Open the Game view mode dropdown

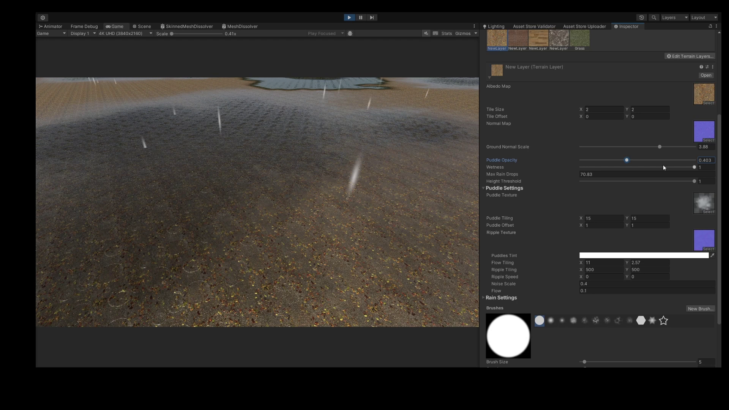51,33
